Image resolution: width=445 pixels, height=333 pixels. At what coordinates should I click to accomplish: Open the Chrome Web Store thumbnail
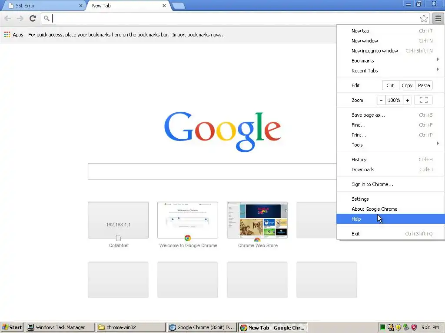pyautogui.click(x=257, y=220)
